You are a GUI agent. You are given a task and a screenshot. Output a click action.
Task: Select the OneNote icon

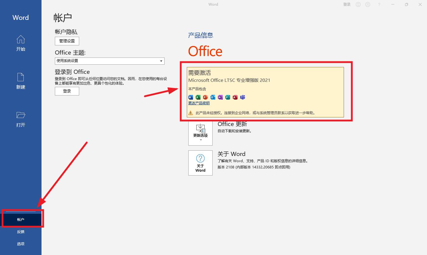click(220, 97)
